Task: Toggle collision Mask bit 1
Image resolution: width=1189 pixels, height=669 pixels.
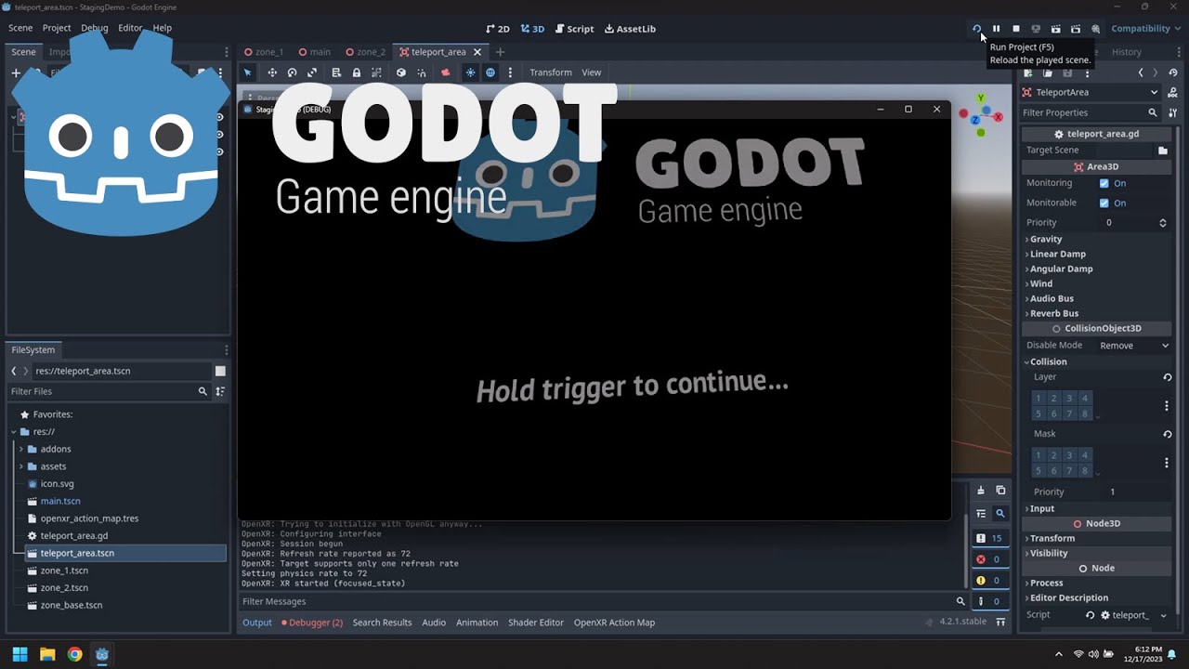Action: (x=1039, y=455)
